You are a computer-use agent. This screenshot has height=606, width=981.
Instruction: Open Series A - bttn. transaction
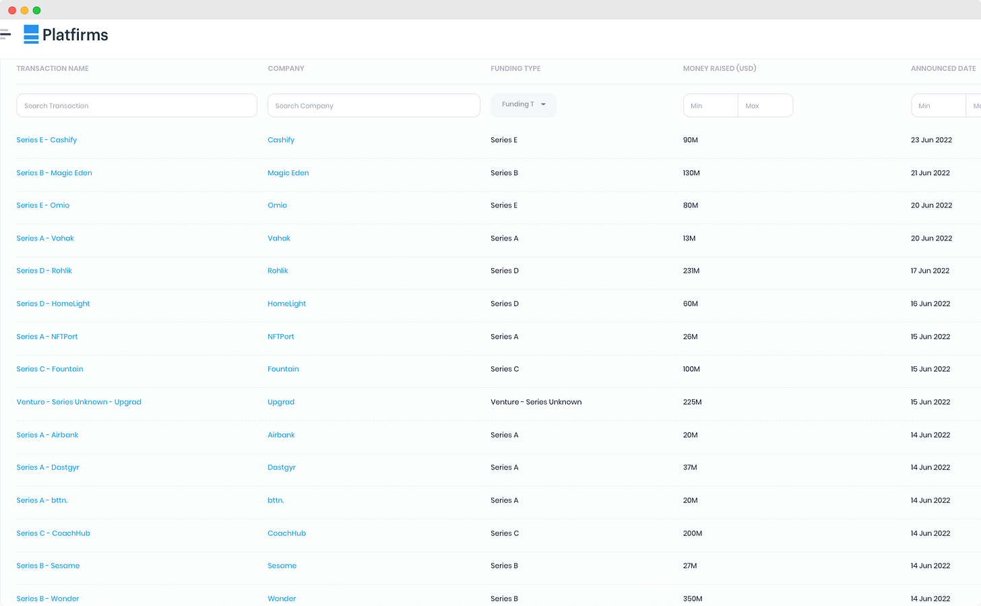(x=42, y=500)
